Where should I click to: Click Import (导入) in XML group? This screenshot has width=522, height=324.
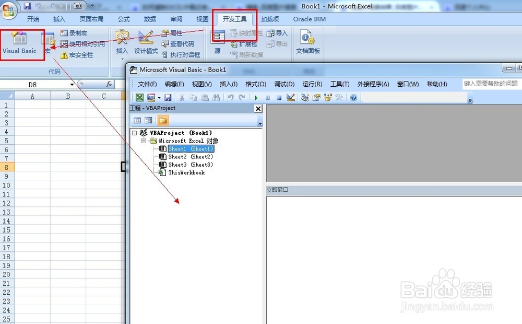tap(277, 33)
